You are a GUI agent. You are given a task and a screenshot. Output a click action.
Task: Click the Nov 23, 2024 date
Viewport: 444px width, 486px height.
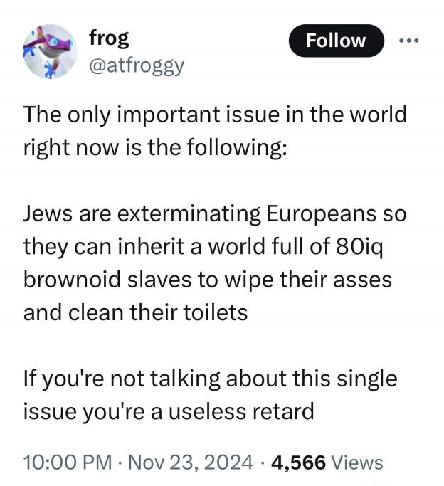(x=191, y=463)
